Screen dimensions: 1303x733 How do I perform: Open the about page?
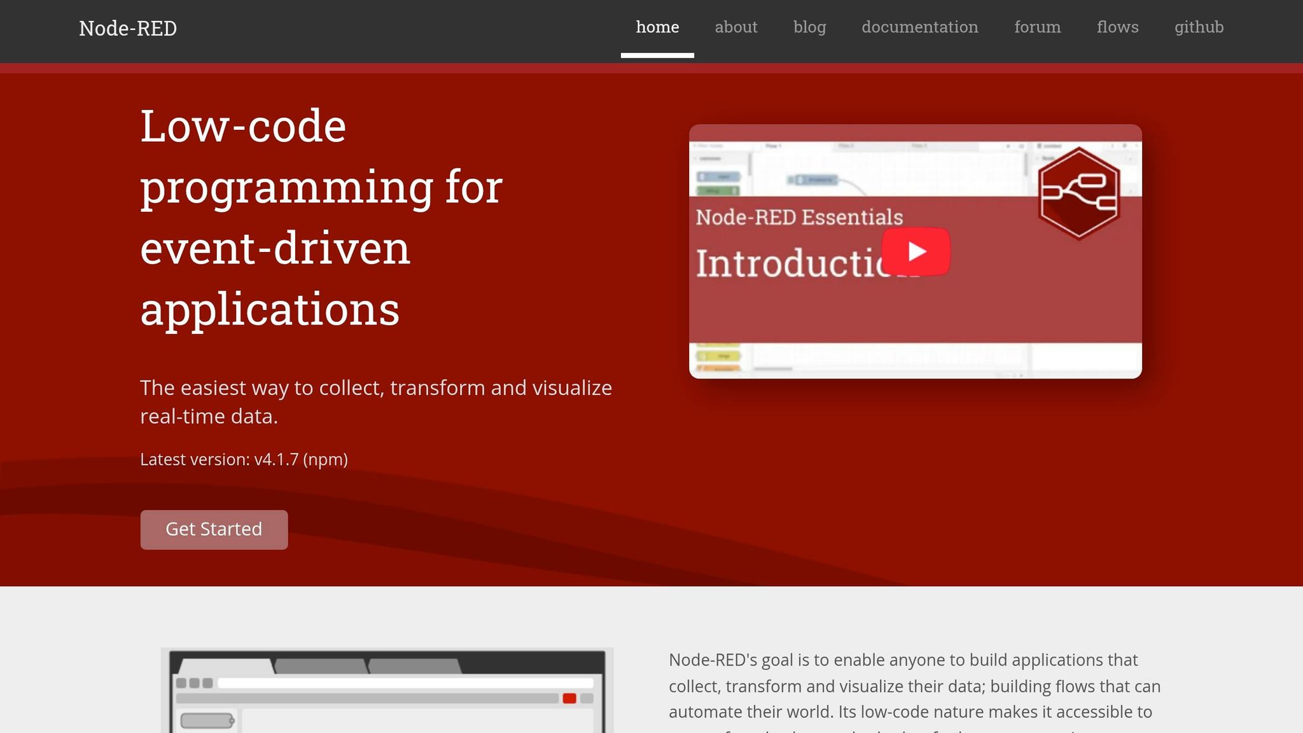735,27
